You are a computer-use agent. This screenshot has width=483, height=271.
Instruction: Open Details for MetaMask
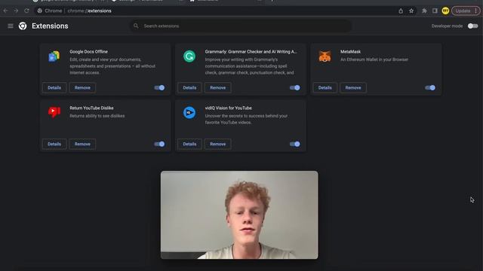pos(325,88)
